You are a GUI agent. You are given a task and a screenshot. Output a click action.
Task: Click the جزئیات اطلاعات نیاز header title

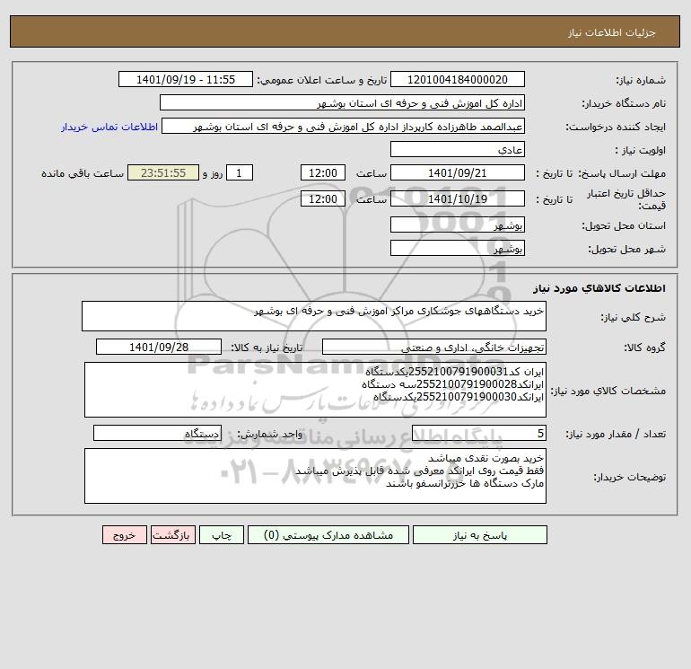click(x=612, y=32)
